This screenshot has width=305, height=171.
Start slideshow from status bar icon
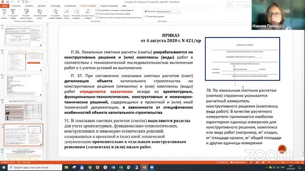point(269,162)
